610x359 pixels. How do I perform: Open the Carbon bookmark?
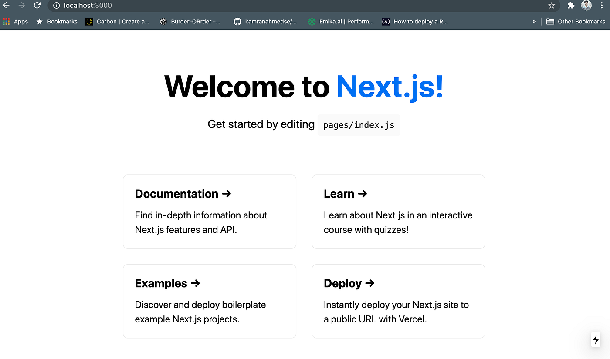click(117, 21)
